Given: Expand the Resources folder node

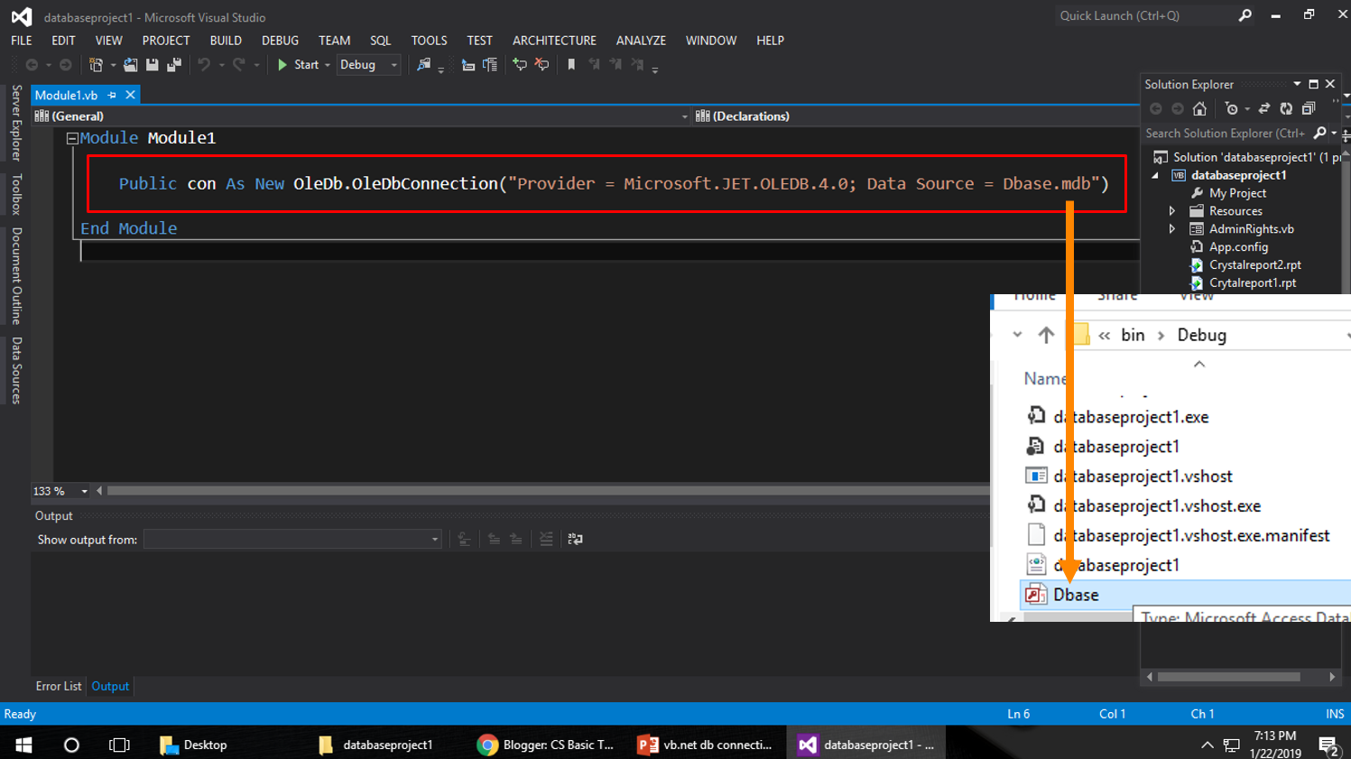Looking at the screenshot, I should tap(1172, 211).
